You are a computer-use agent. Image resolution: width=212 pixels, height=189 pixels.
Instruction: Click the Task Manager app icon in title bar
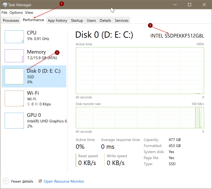[5, 5]
